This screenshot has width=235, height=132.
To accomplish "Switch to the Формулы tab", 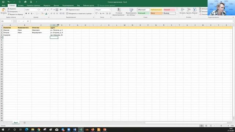I will (47, 5).
